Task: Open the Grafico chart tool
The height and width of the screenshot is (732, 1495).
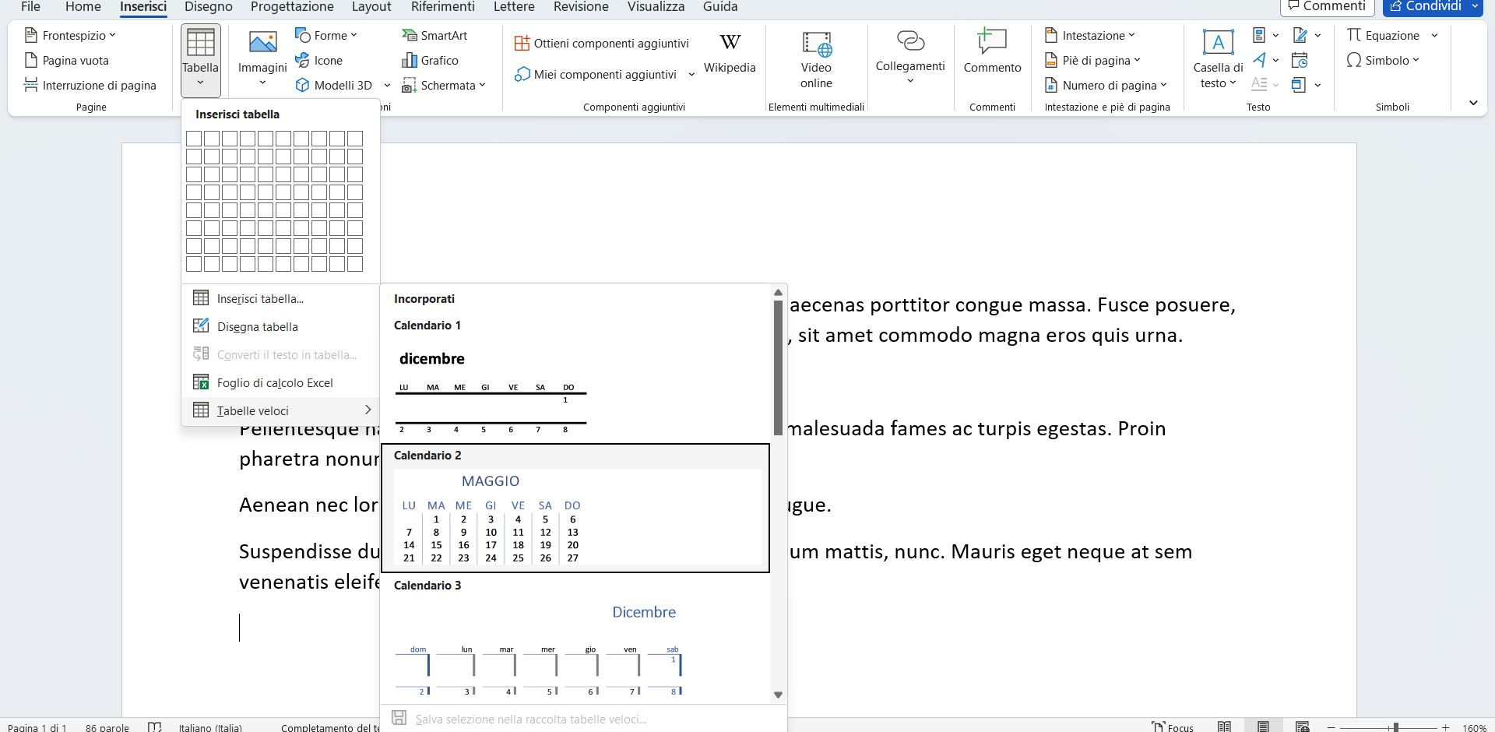Action: 431,61
